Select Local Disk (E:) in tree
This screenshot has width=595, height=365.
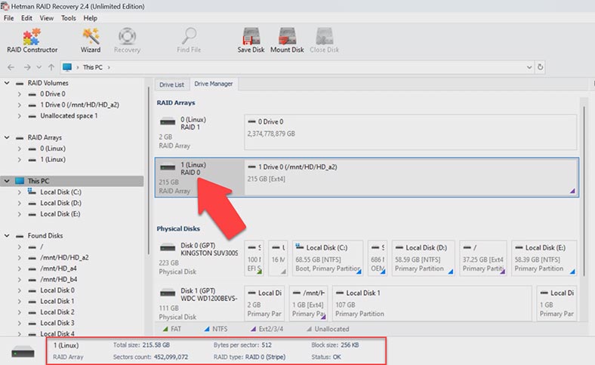click(x=60, y=213)
